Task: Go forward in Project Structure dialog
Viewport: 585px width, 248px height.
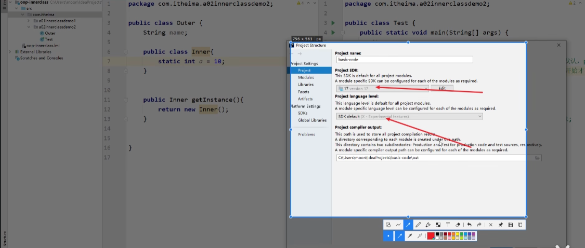Action: [x=300, y=53]
